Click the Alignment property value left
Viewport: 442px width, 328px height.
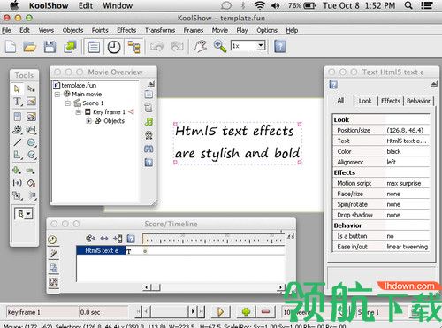point(391,162)
